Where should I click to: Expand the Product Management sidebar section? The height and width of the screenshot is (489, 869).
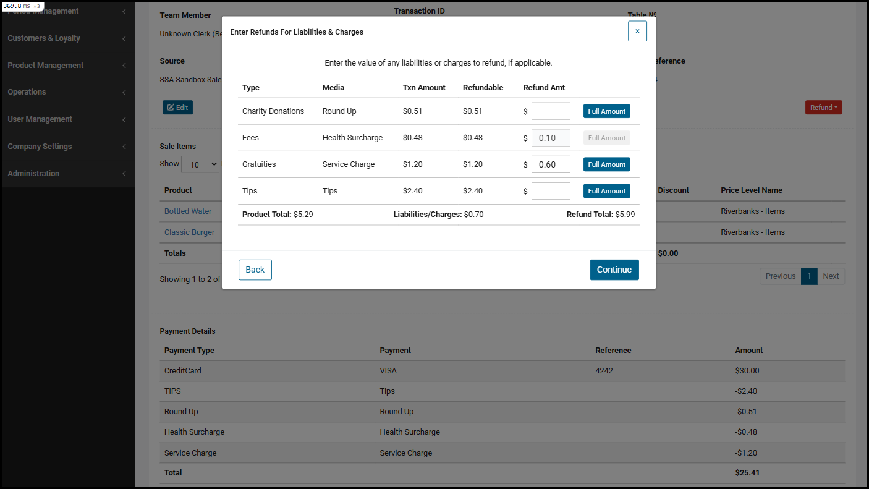pyautogui.click(x=67, y=66)
